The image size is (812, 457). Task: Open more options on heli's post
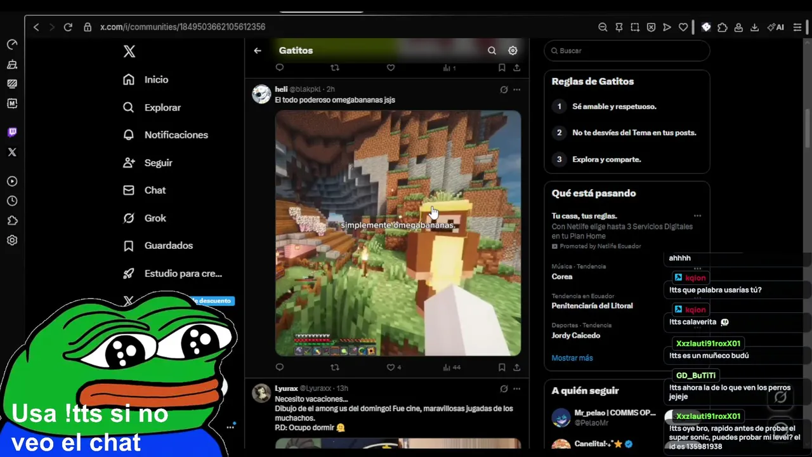[517, 89]
